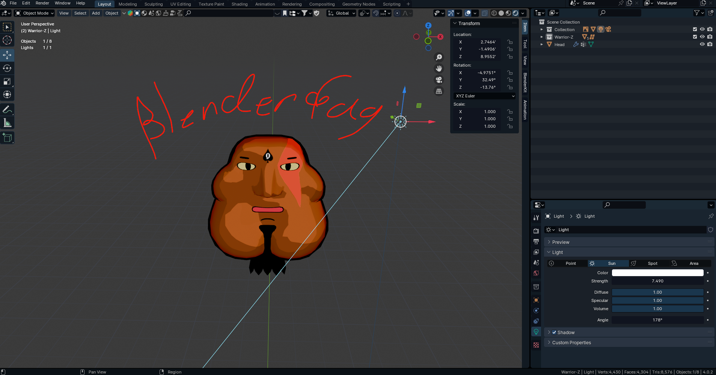Toggle camera view in viewport
Screen dimensions: 716x375
coord(439,80)
